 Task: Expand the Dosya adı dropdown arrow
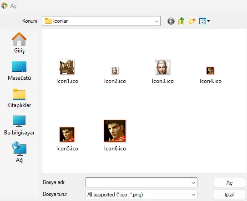pos(193,182)
